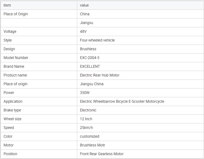Click the 'EXCELLENT' brand name value

(x=90, y=66)
